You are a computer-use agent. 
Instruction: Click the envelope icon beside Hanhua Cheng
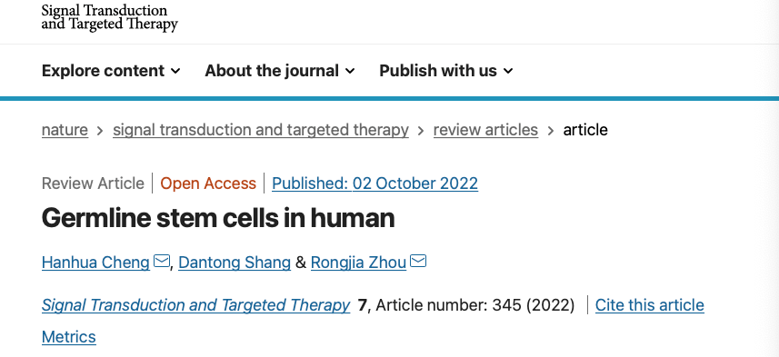[x=162, y=260]
